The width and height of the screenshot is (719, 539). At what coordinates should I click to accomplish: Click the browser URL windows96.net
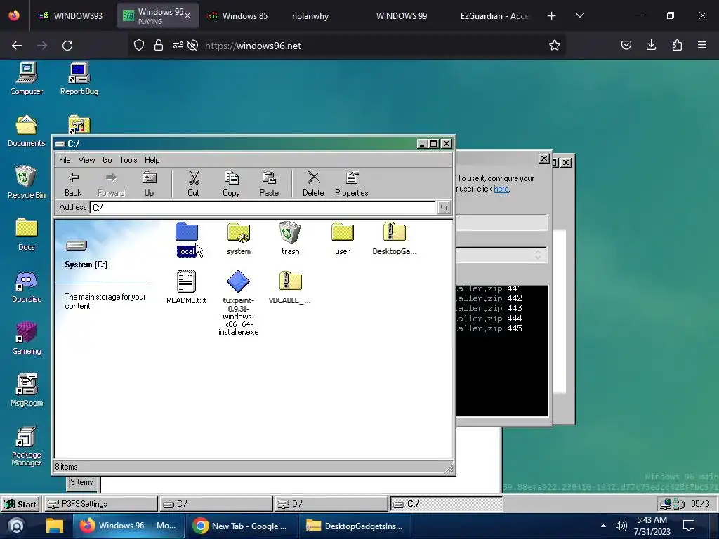tap(253, 46)
